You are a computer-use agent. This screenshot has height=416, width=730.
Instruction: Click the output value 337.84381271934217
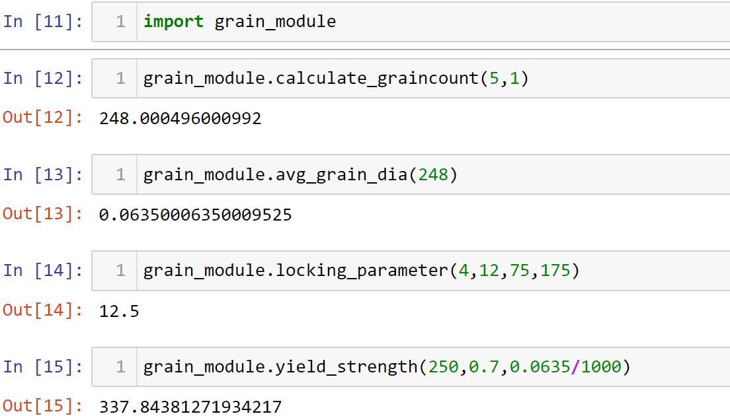[x=190, y=407]
